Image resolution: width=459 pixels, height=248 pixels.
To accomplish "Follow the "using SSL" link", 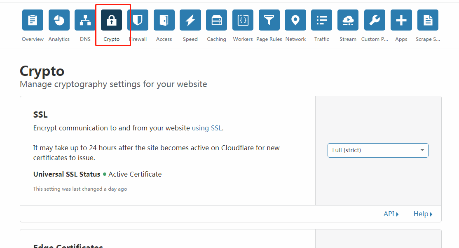I will tap(207, 128).
